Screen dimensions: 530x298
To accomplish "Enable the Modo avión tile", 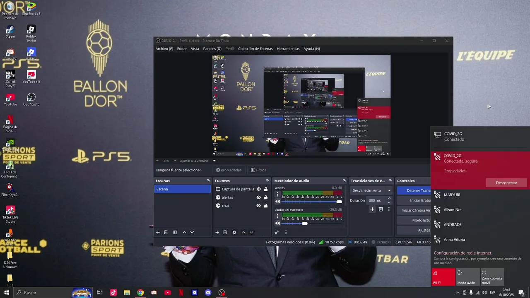I will point(467,277).
